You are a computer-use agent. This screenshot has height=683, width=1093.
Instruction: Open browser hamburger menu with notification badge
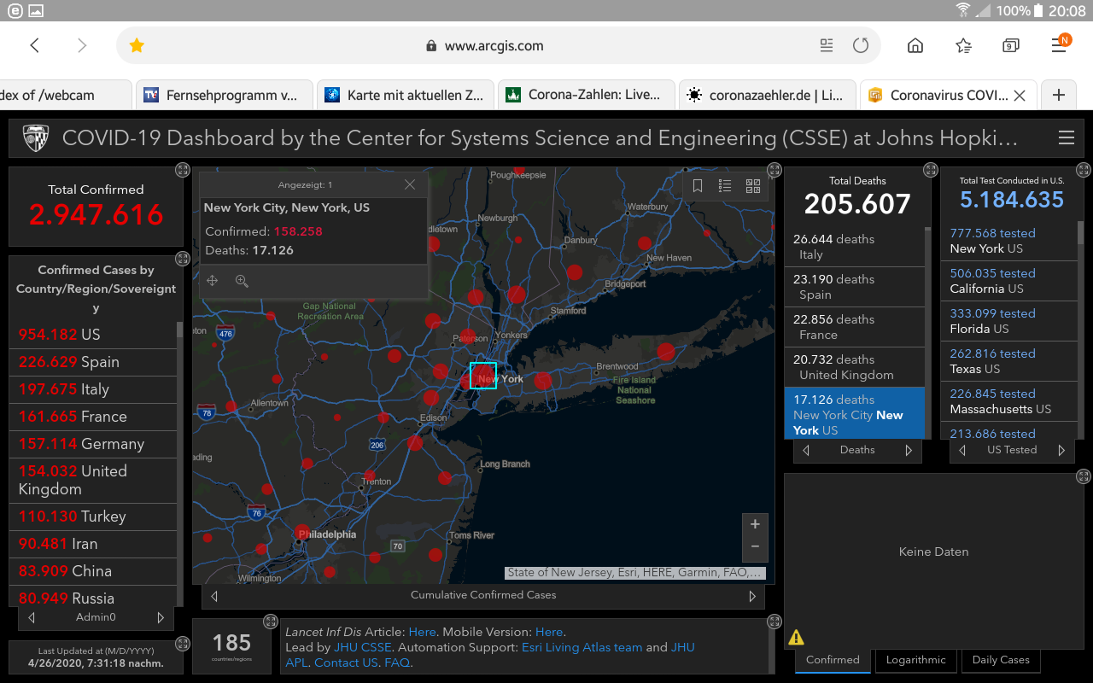(1060, 44)
